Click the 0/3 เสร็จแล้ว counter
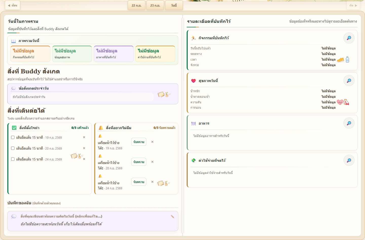Screen dimensions: 365x240 [x=80, y=128]
